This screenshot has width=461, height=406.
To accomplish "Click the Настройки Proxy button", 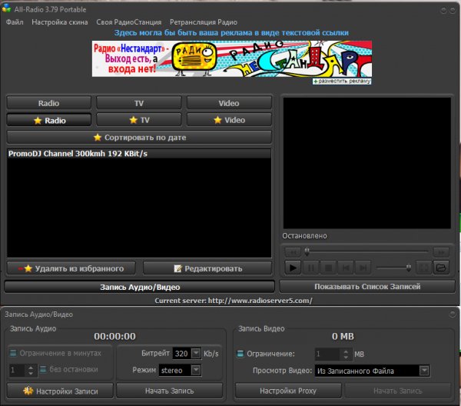I will pyautogui.click(x=288, y=391).
